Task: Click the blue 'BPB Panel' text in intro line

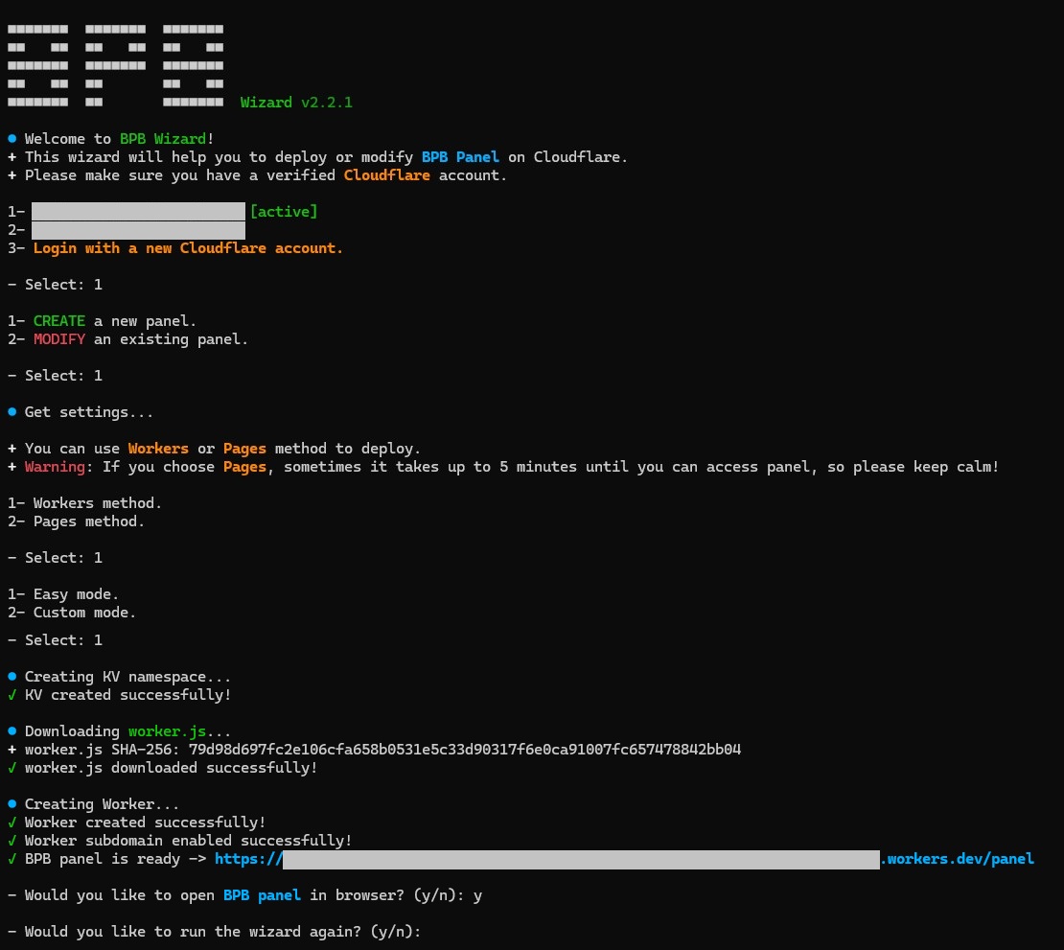Action: (460, 157)
